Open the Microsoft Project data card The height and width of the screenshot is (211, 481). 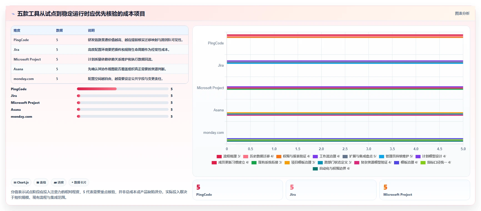tap(425, 190)
